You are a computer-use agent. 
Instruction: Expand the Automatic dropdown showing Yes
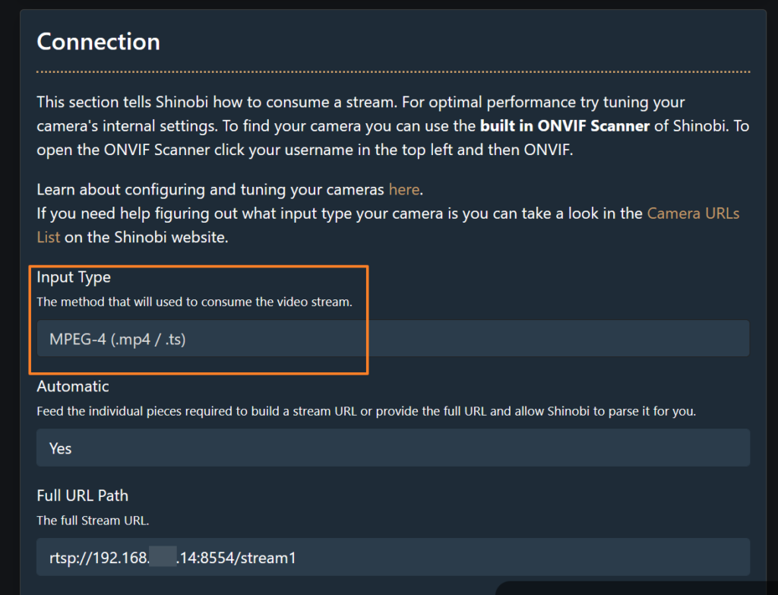coord(393,448)
